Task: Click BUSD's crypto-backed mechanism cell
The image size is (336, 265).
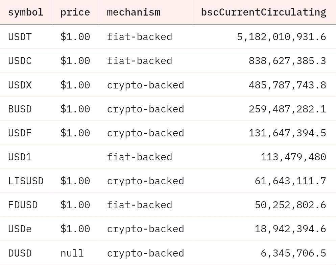Action: click(x=145, y=109)
